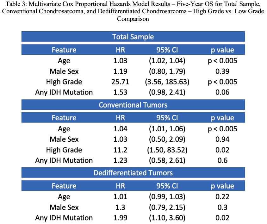Viewport: 267px width, 224px height.
Task: Click the HR value 1.53
Action: (120, 92)
